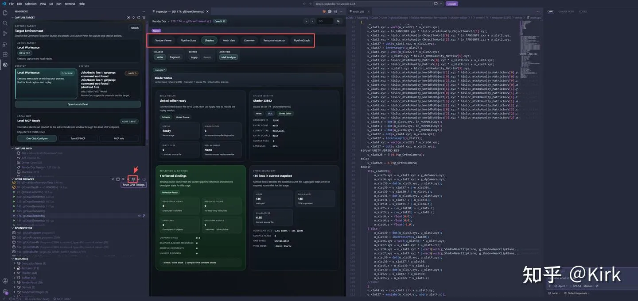
Task: Open the RenderDoc panel more actions menu
Action: pos(144,11)
